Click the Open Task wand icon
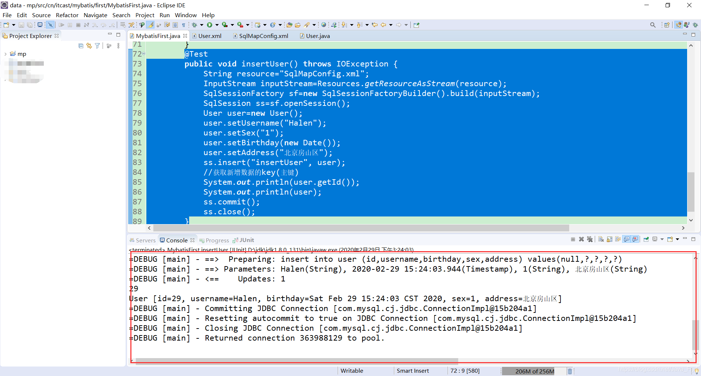Image resolution: width=701 pixels, height=376 pixels. pyautogui.click(x=298, y=25)
